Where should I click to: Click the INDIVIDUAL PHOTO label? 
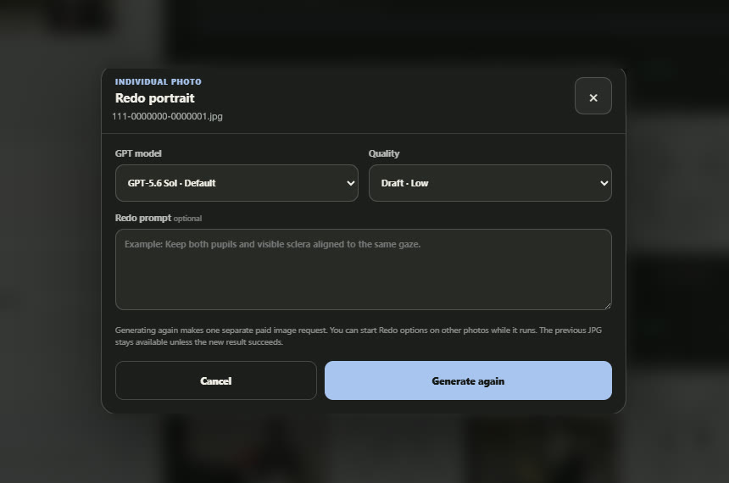158,82
